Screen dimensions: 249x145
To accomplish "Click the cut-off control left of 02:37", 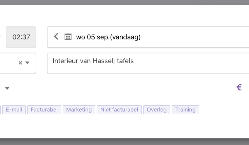I will point(0,37).
